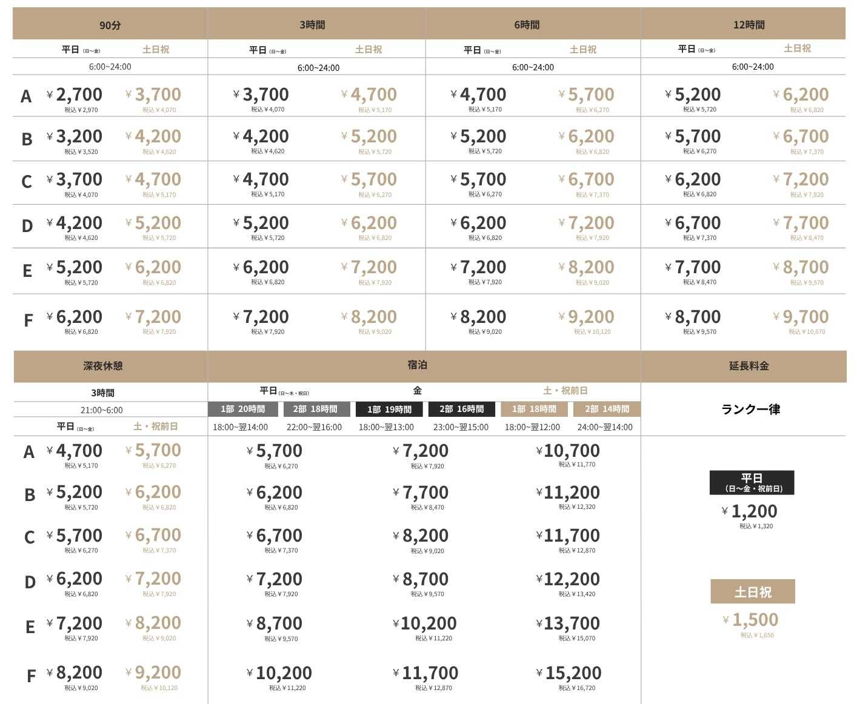The image size is (857, 704).
Task: Select the black 2部 16時間 badge
Action: (x=462, y=409)
